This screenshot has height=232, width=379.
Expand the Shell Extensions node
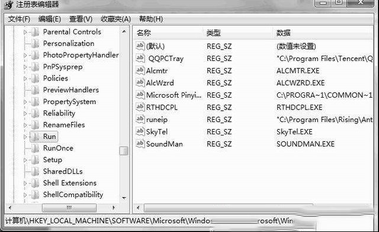point(25,183)
